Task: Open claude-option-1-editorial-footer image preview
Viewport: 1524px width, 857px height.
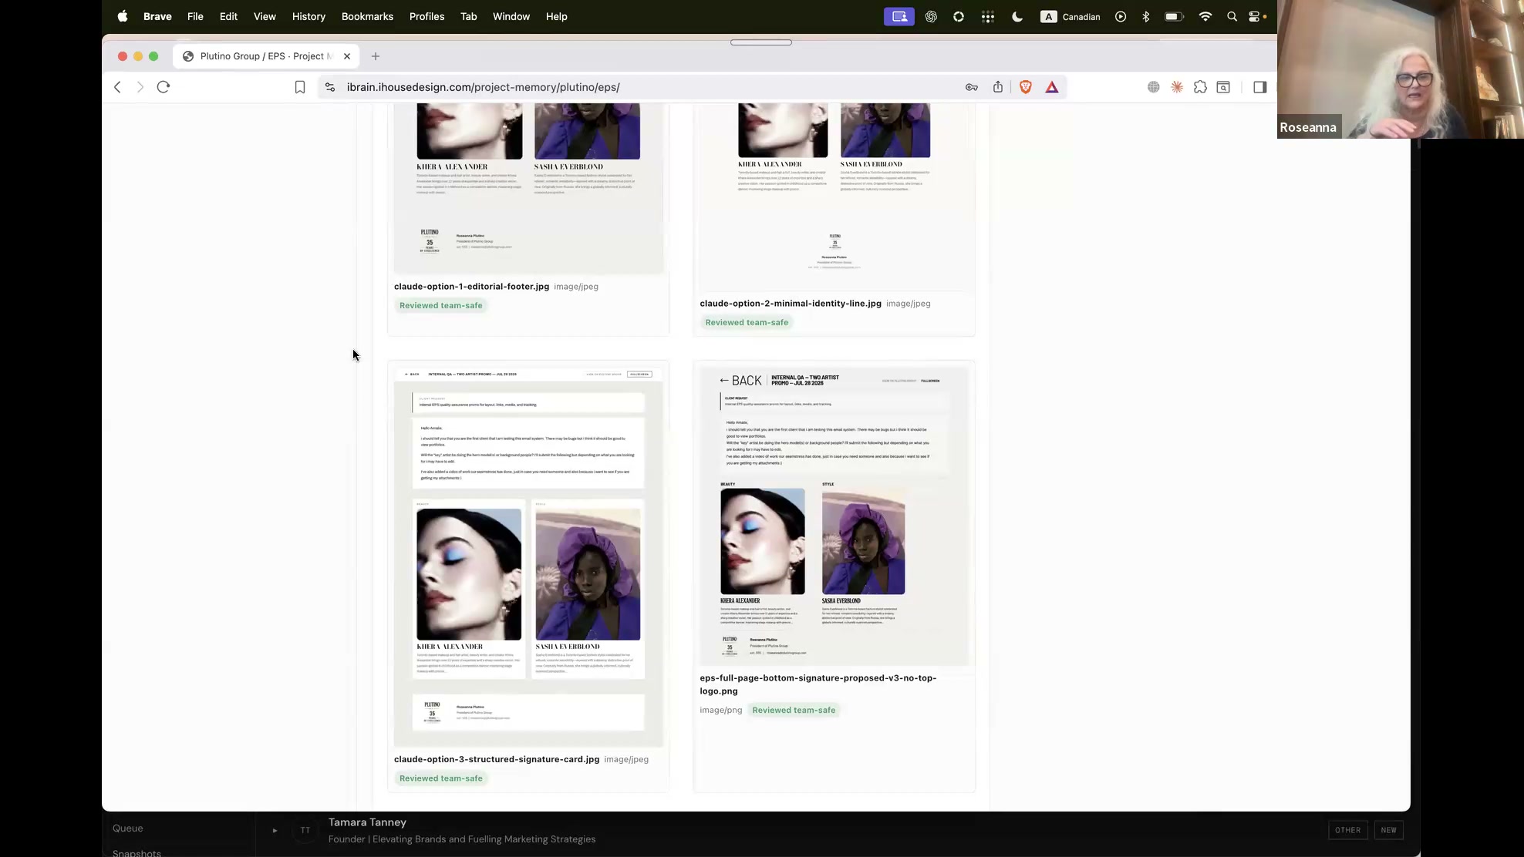Action: coord(528,189)
